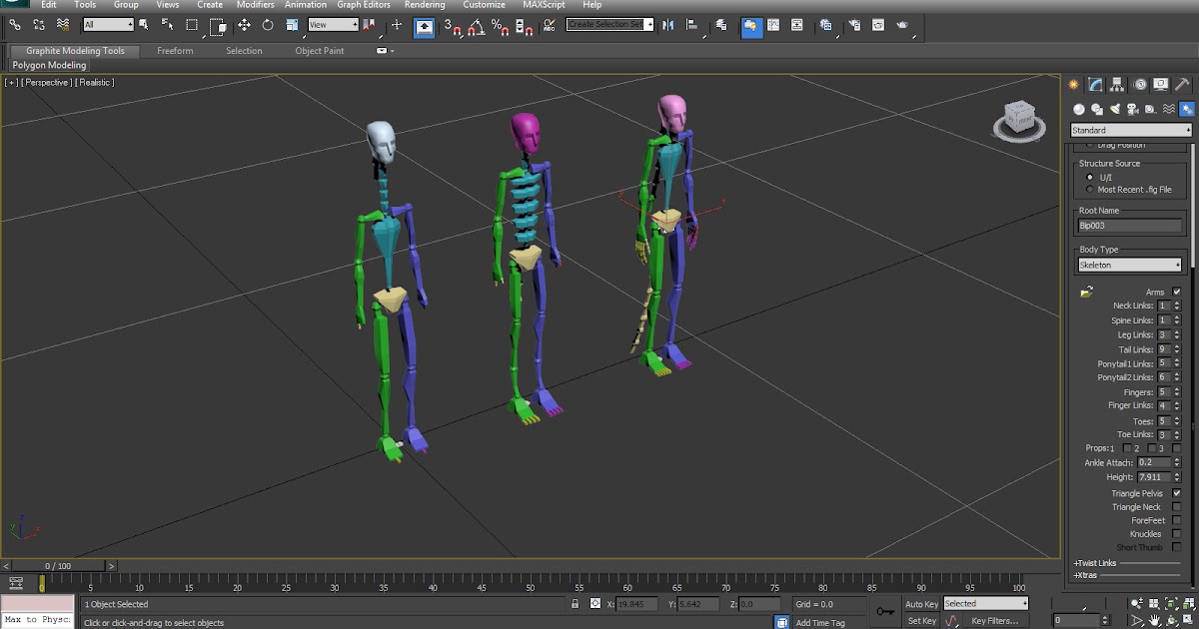Viewport: 1199px width, 629px height.
Task: Open the Curve Editor from toolbar
Action: [771, 25]
